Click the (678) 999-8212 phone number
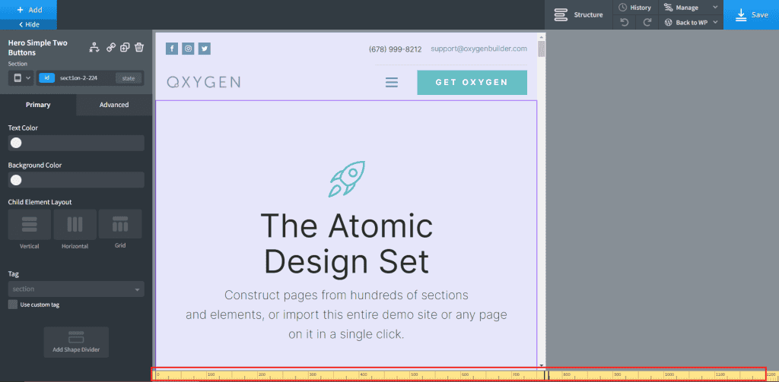779x382 pixels. pyautogui.click(x=395, y=49)
